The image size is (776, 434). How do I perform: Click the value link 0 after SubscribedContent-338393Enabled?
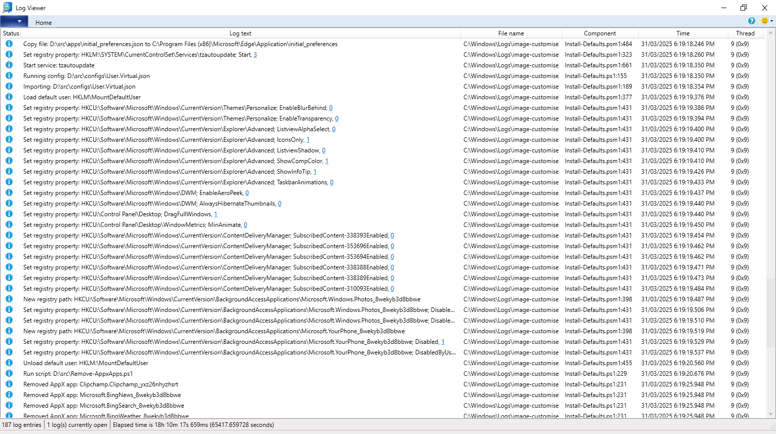pyautogui.click(x=393, y=235)
